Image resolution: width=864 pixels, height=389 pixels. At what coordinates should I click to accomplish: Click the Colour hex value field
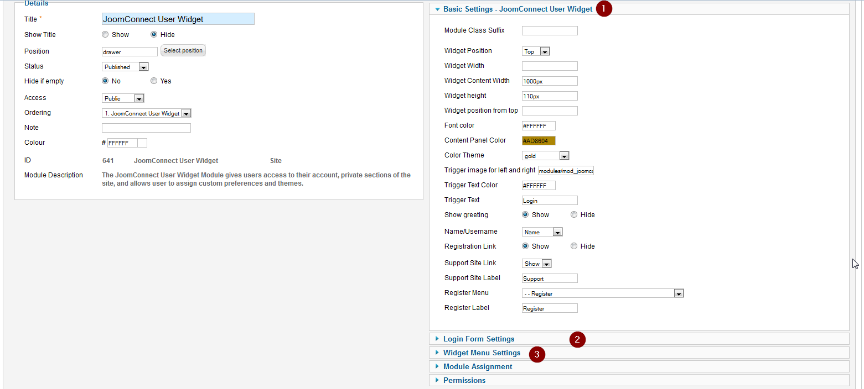[122, 143]
